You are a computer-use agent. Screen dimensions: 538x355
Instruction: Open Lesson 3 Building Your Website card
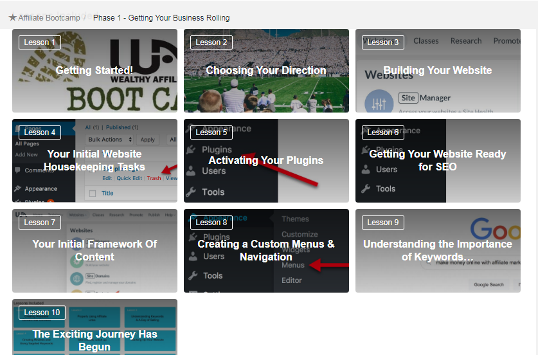[438, 71]
